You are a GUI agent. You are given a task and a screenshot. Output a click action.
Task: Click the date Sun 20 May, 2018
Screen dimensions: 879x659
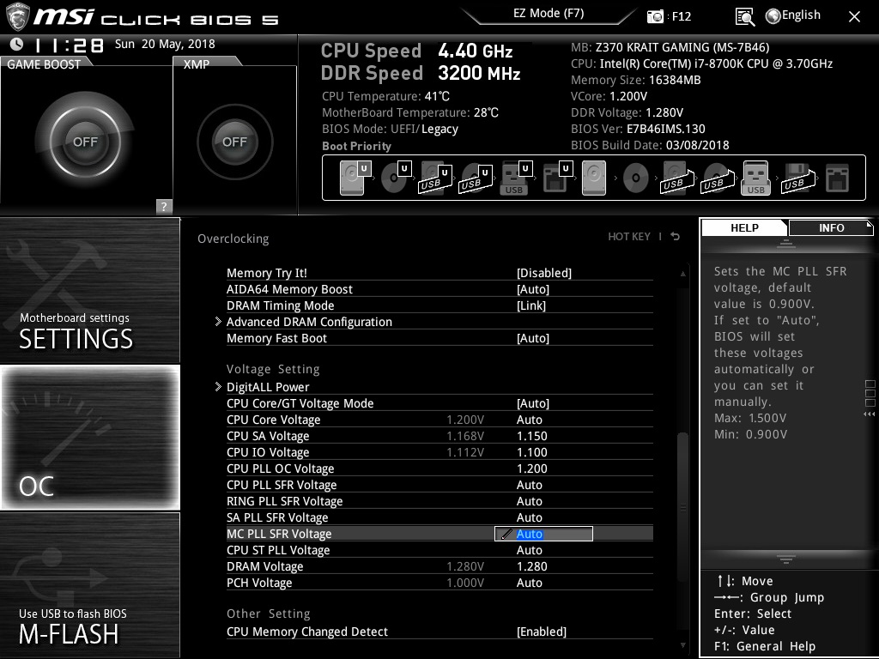[x=165, y=44]
